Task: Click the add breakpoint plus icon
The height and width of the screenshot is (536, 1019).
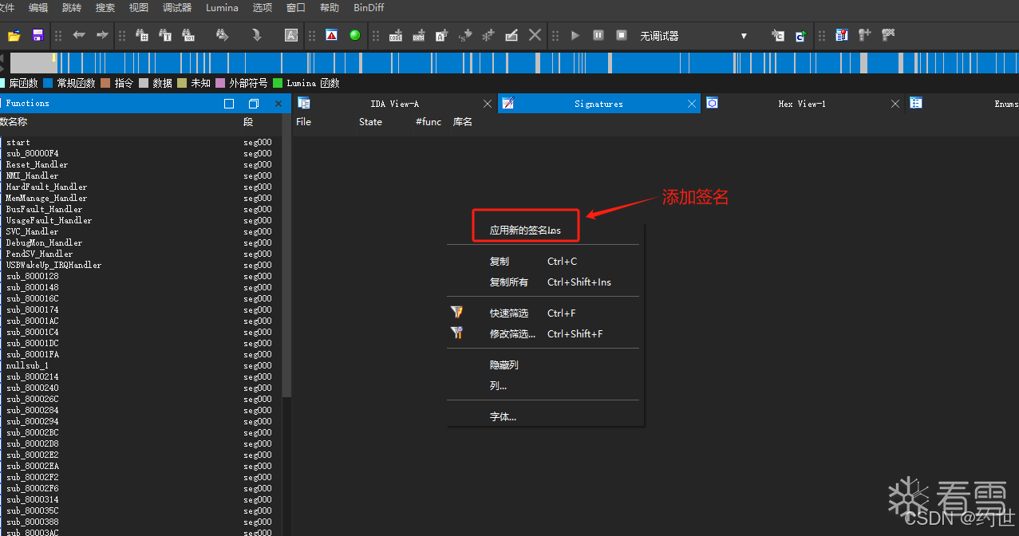Action: (x=865, y=35)
